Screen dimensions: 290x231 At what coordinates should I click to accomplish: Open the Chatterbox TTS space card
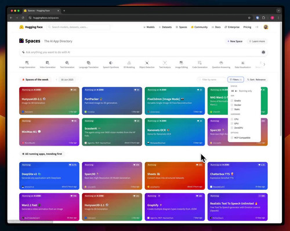[238, 176]
